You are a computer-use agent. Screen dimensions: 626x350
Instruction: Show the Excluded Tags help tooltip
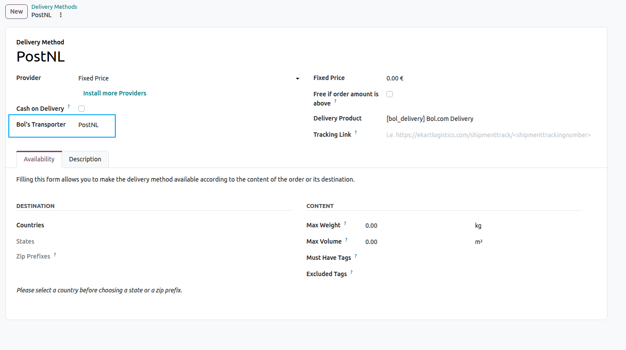[351, 272]
